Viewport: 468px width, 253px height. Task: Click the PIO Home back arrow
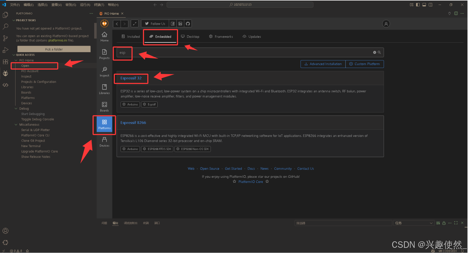(x=117, y=24)
